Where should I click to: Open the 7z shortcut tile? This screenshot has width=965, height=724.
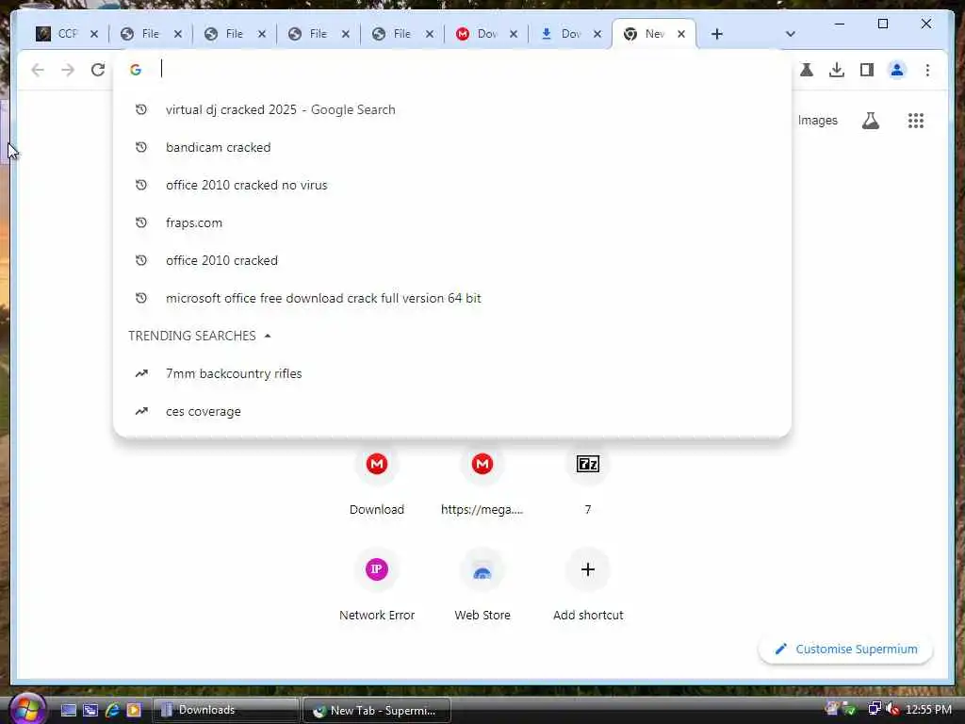[588, 480]
